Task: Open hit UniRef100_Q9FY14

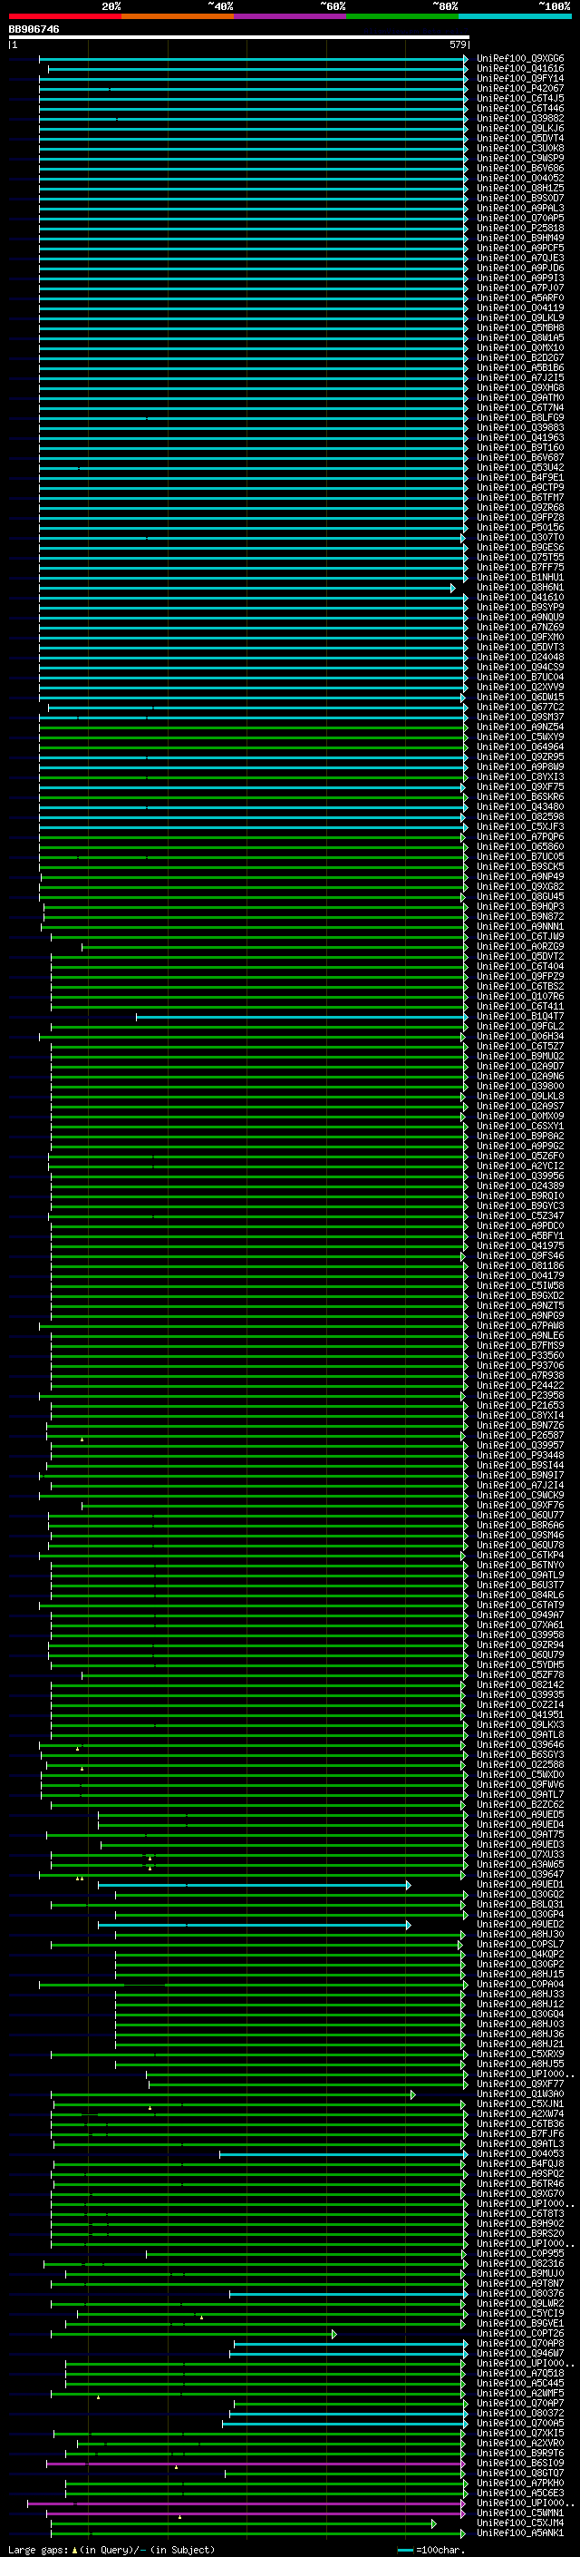Action: click(x=520, y=78)
